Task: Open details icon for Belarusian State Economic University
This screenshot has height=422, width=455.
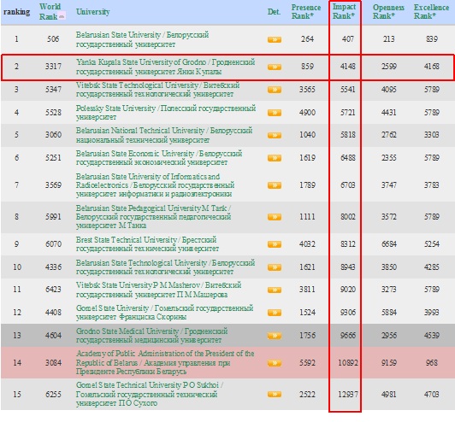Action: (x=275, y=158)
